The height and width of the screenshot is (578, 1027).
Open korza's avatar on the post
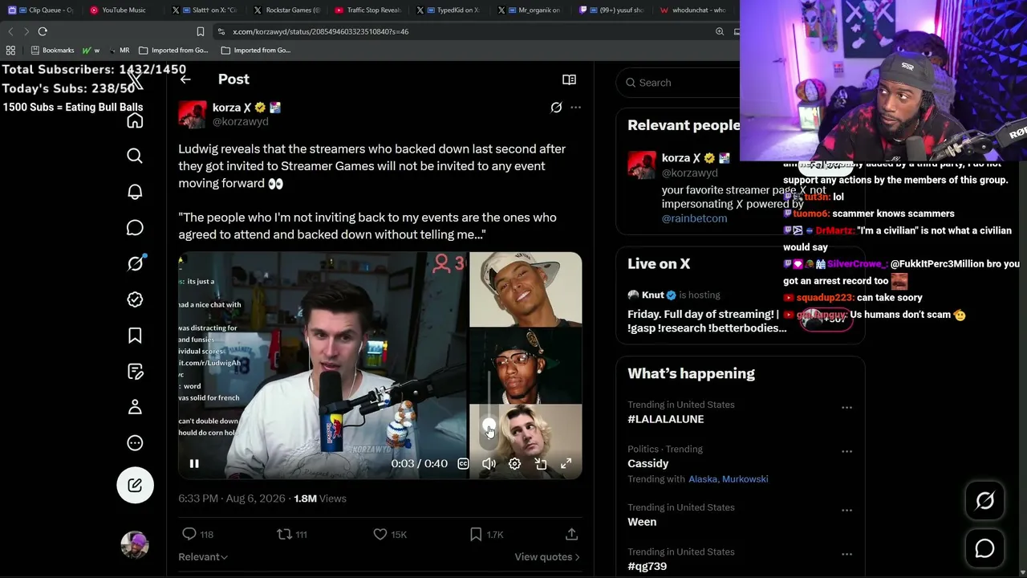(193, 115)
